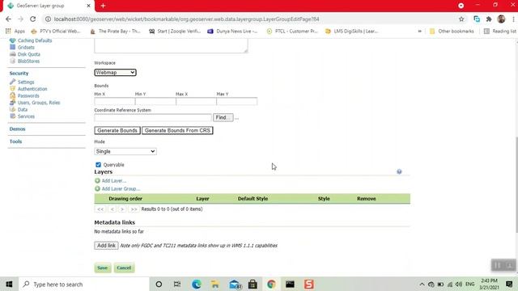Open Microsoft Edge from taskbar
Image resolution: width=518 pixels, height=291 pixels.
[197, 284]
